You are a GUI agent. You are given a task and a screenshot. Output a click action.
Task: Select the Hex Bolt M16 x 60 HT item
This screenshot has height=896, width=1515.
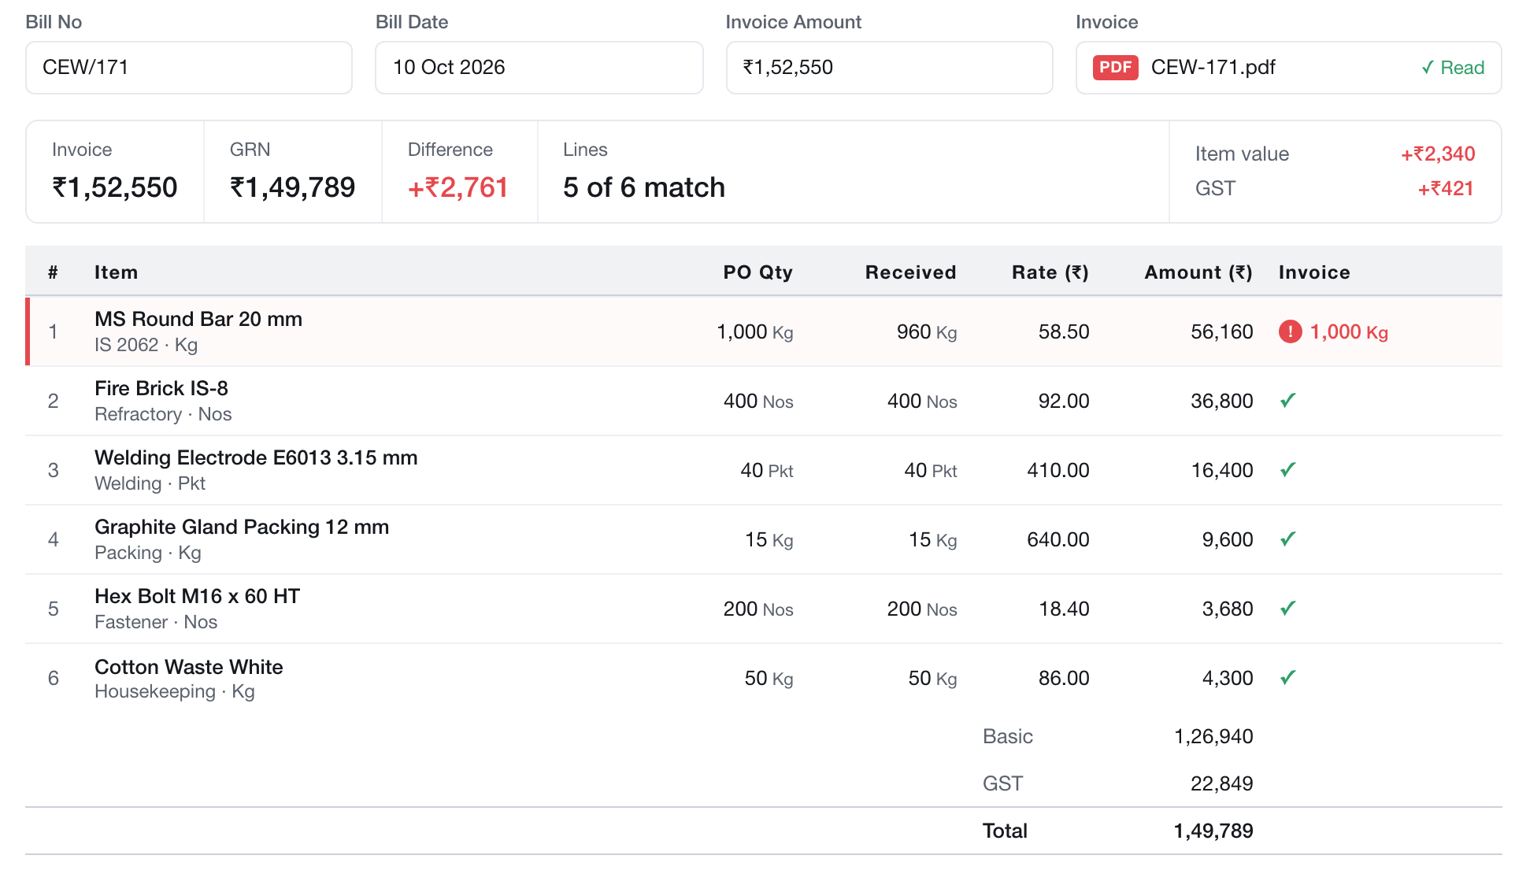pos(197,596)
